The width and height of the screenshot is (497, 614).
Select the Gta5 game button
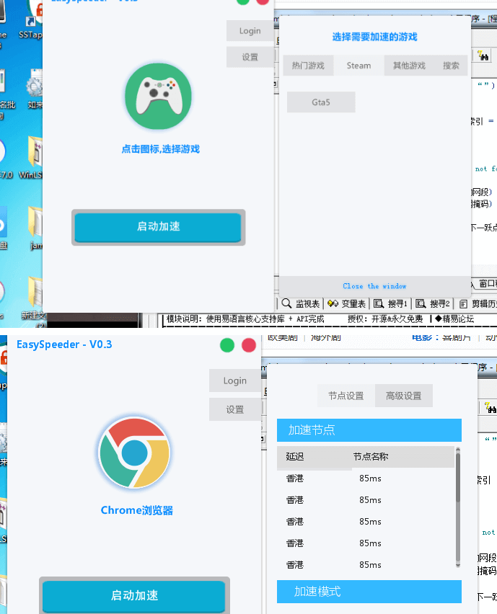[321, 102]
